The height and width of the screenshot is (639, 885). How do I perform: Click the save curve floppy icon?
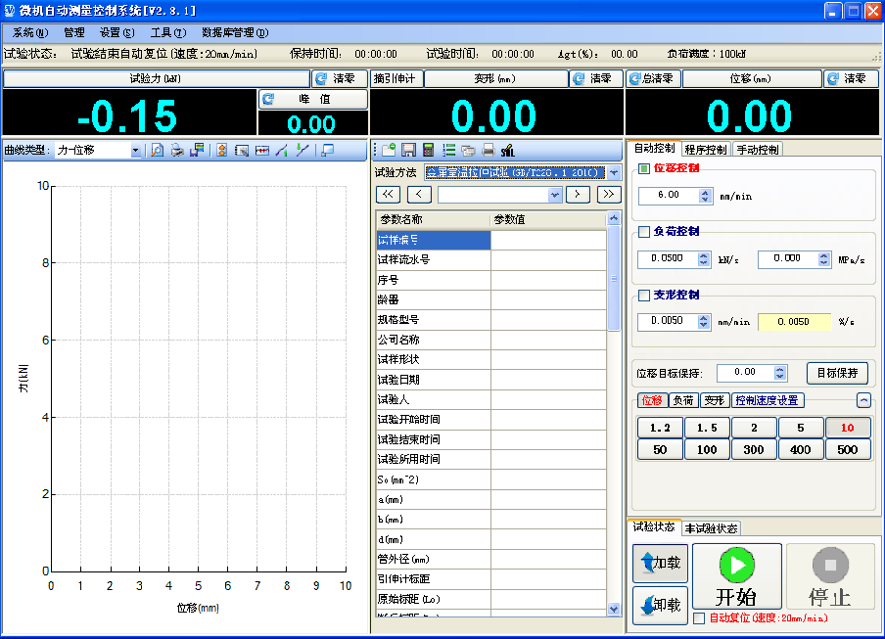[x=197, y=151]
